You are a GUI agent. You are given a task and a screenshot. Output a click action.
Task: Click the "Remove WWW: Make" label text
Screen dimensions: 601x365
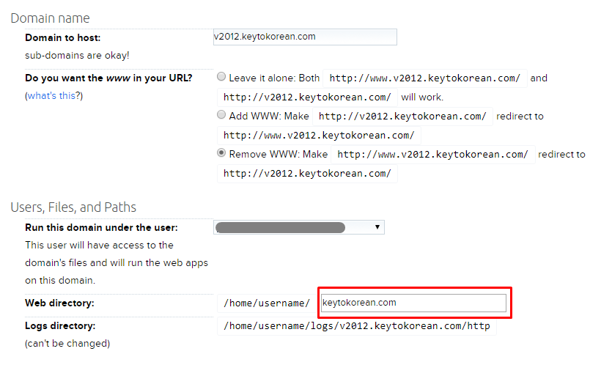point(279,154)
